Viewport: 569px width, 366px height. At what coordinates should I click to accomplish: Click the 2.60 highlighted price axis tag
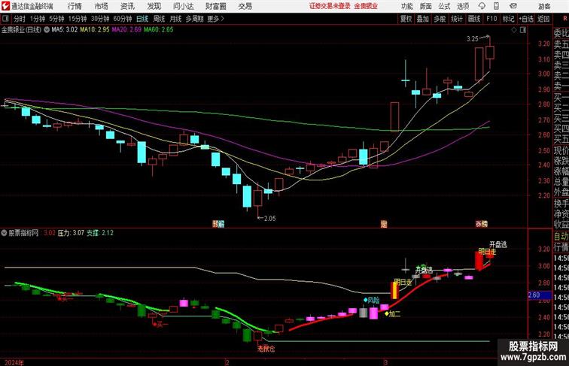(x=539, y=295)
